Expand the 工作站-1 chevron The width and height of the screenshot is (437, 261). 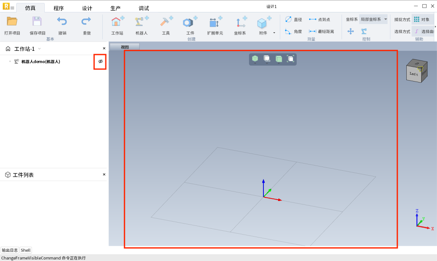tap(40, 49)
